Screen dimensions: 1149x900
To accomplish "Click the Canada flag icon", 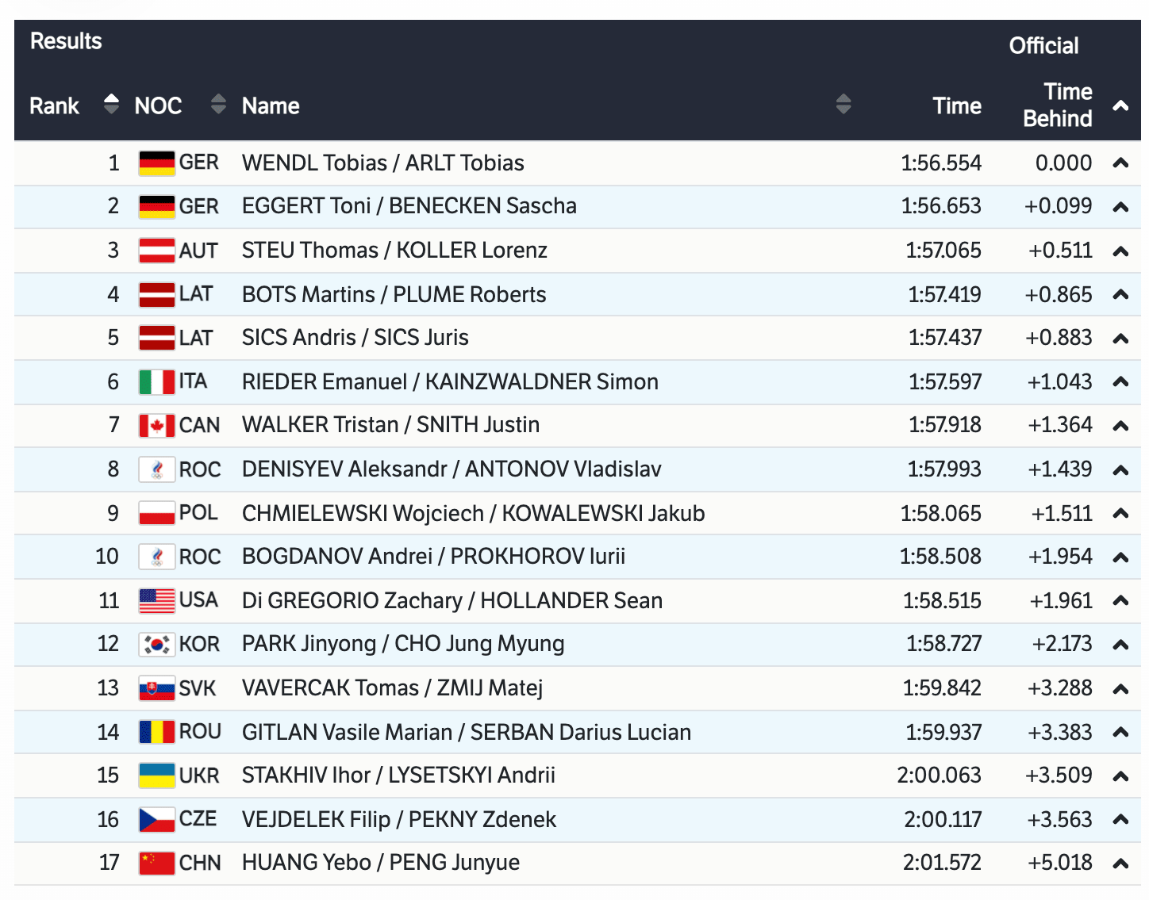I will (156, 426).
